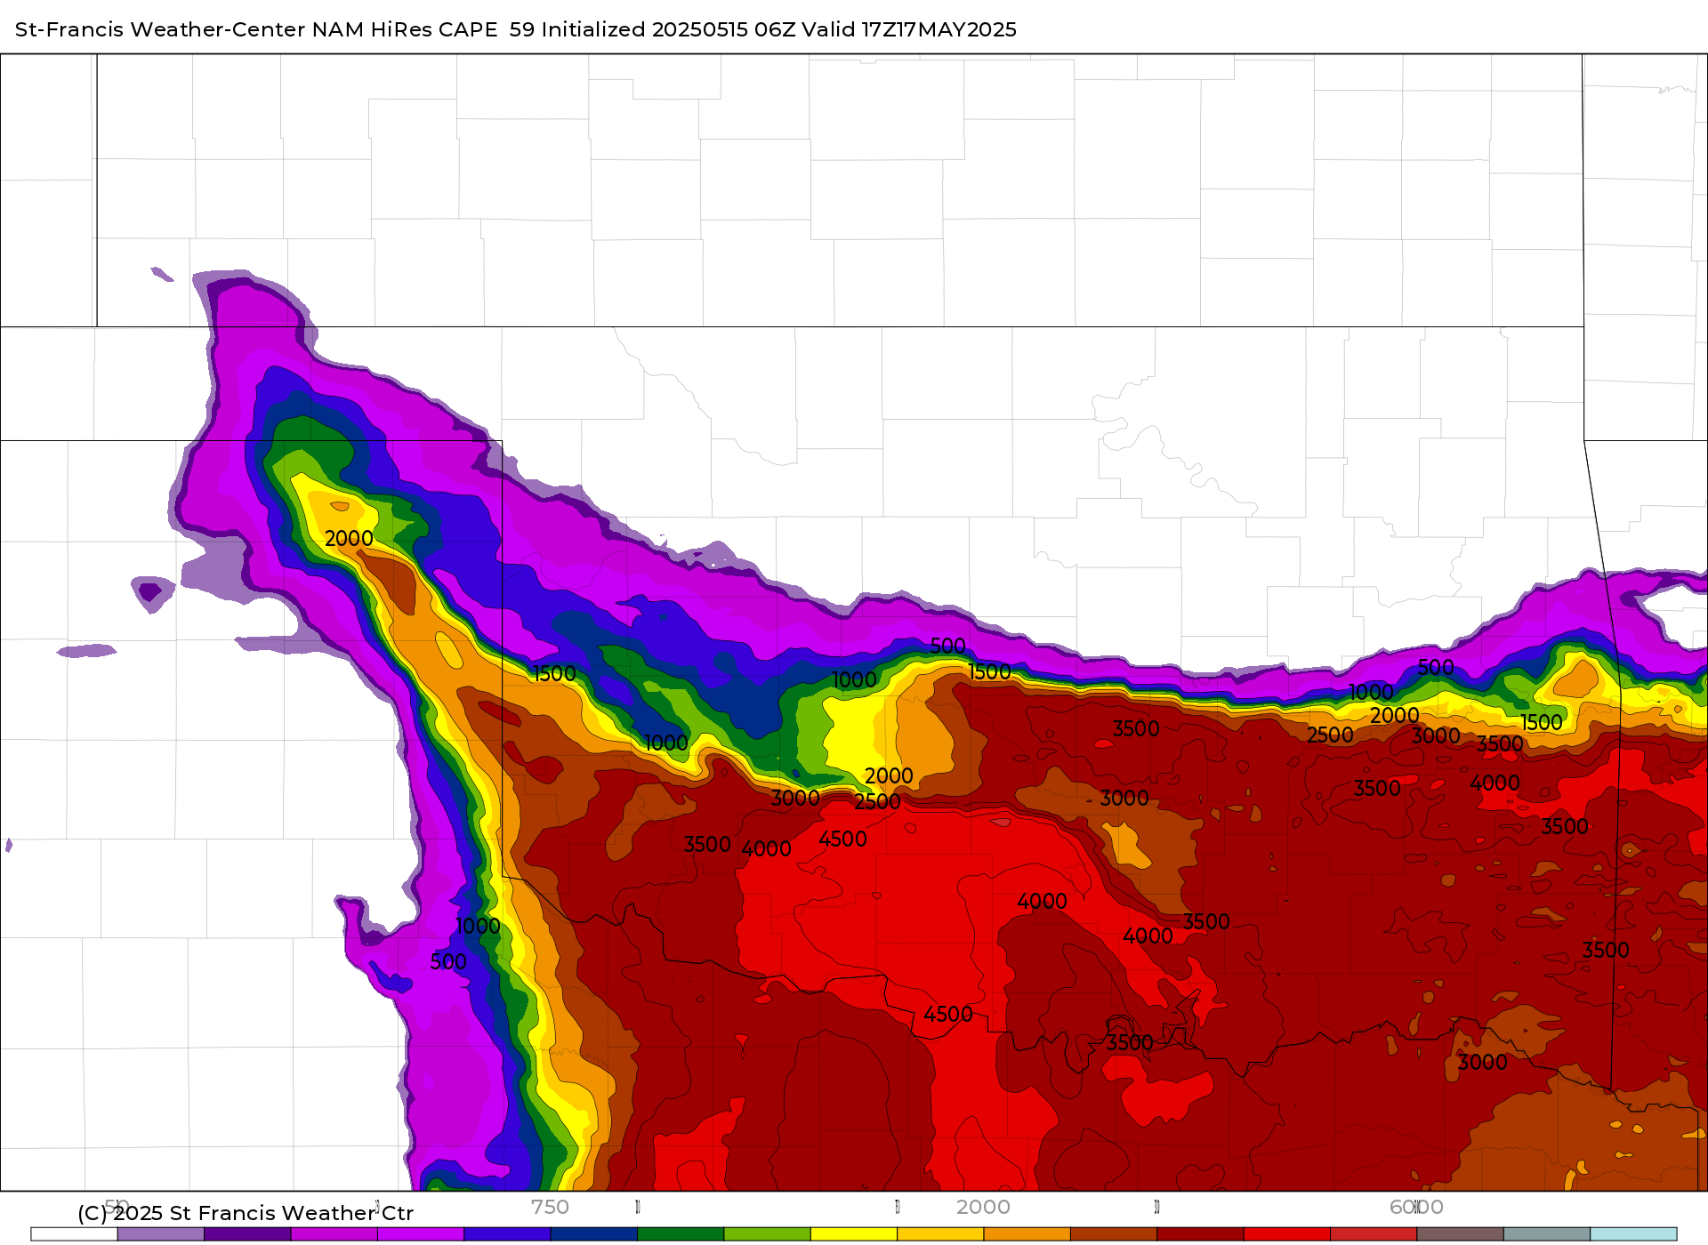
Task: Pick the magenta swatch next to dark purple
Action: (334, 1234)
